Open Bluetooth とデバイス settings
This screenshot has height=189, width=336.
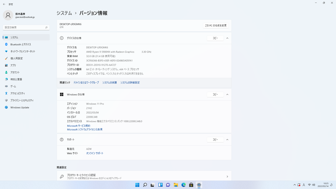coord(26,45)
